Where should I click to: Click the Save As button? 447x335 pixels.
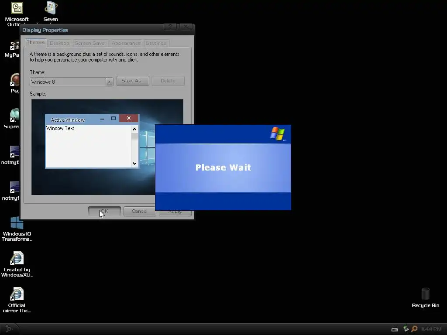pos(133,81)
